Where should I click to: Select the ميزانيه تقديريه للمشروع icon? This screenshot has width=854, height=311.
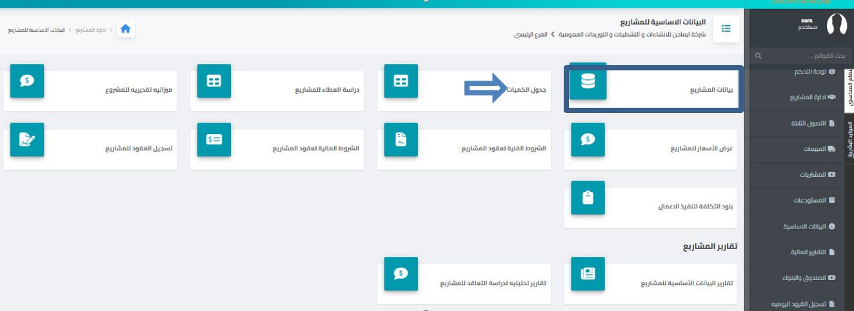pyautogui.click(x=27, y=81)
